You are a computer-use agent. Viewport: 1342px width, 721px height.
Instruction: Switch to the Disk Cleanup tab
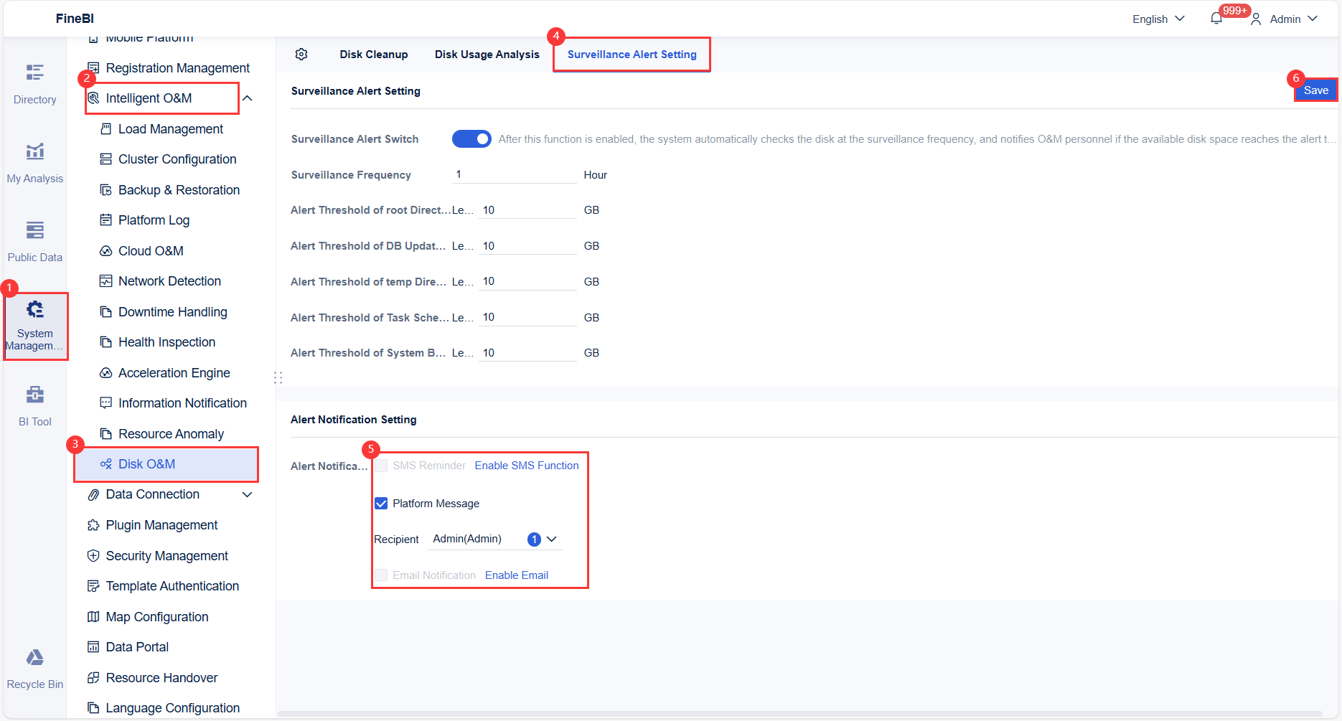pos(373,54)
